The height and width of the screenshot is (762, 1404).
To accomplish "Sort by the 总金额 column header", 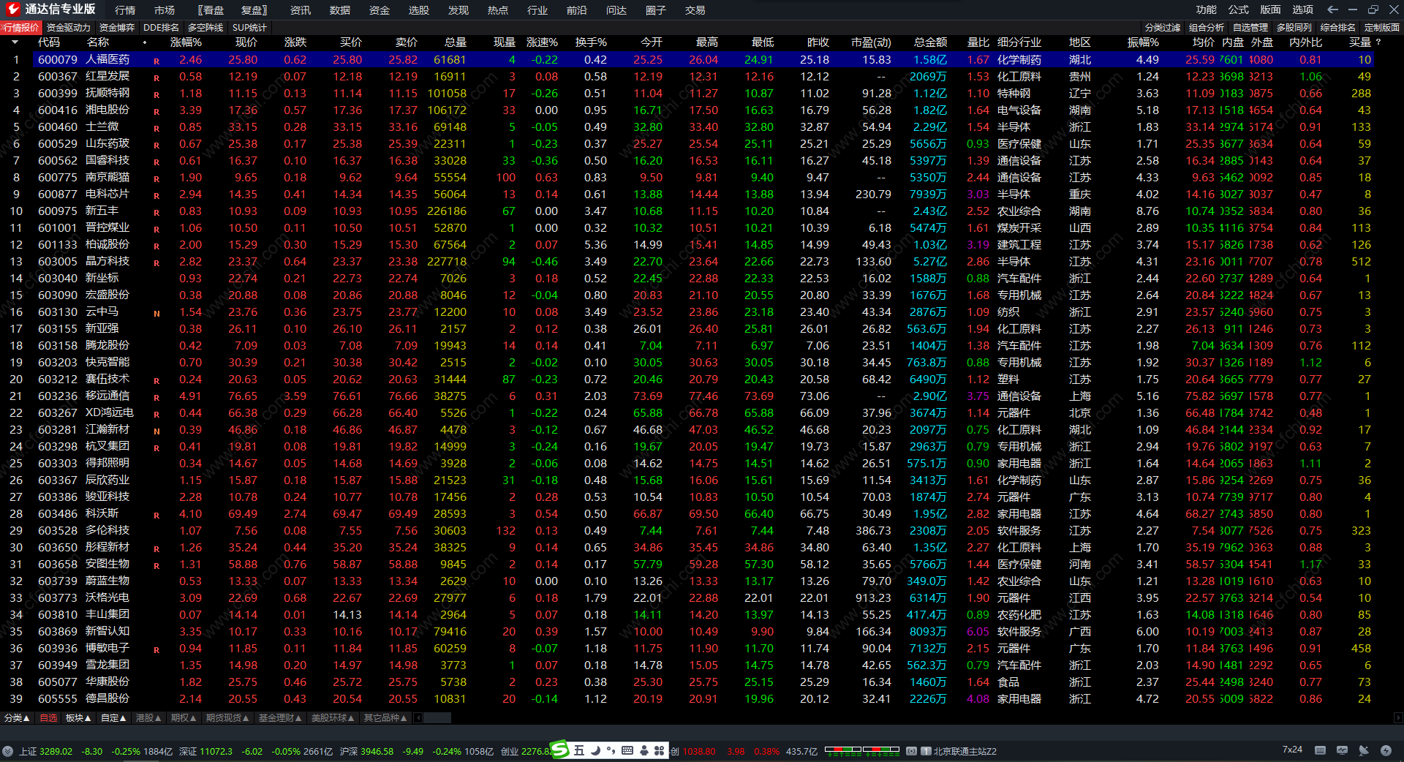I will click(x=931, y=42).
